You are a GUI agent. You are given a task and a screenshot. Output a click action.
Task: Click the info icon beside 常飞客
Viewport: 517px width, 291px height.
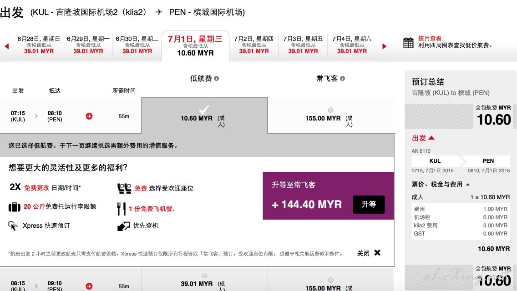[343, 79]
